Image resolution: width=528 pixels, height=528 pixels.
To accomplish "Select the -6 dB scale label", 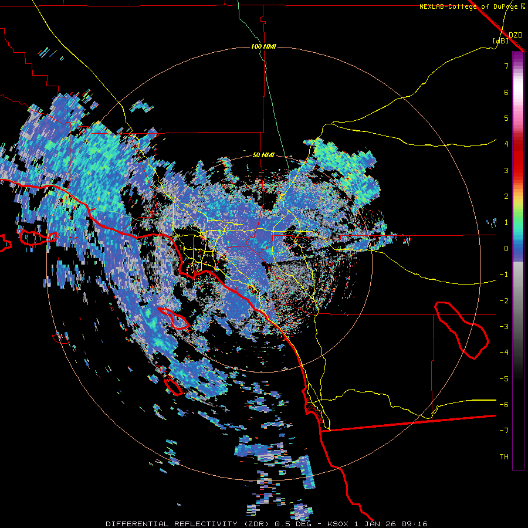I will [x=504, y=405].
